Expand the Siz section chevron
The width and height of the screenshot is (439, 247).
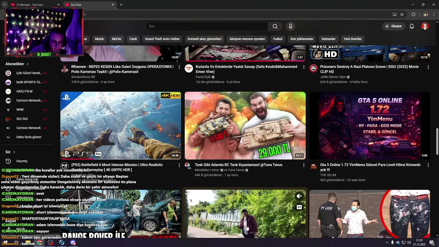(14, 152)
